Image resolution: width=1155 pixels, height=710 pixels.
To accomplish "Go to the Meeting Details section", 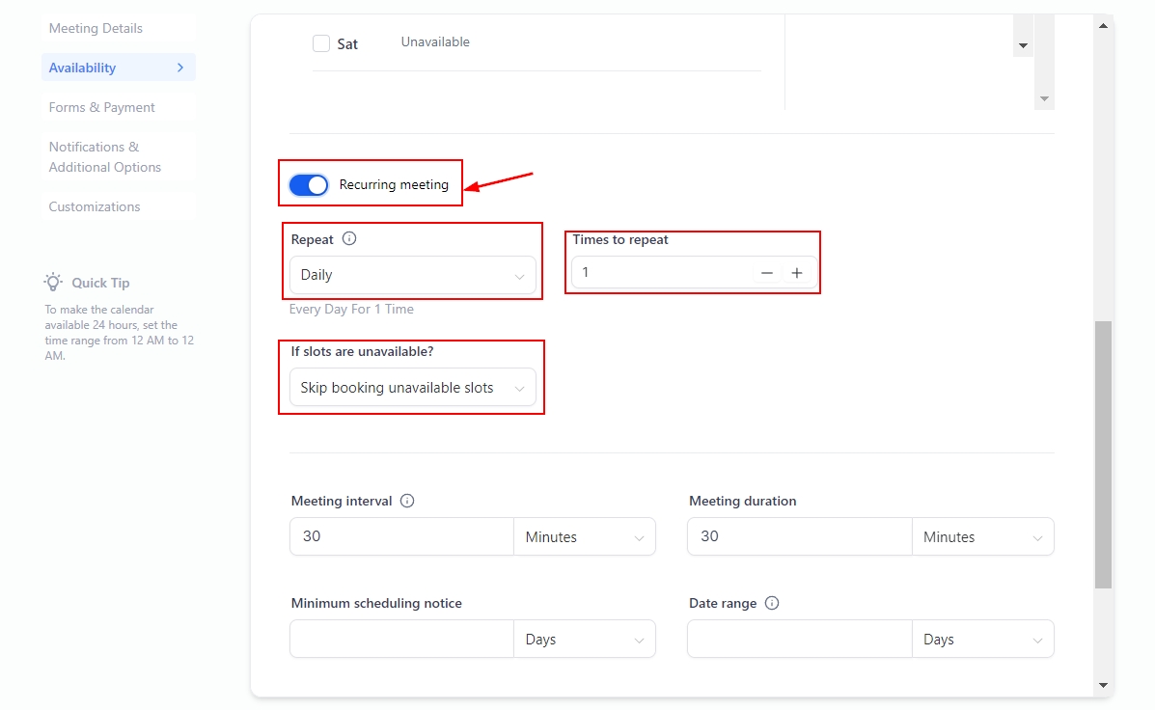I will [96, 28].
